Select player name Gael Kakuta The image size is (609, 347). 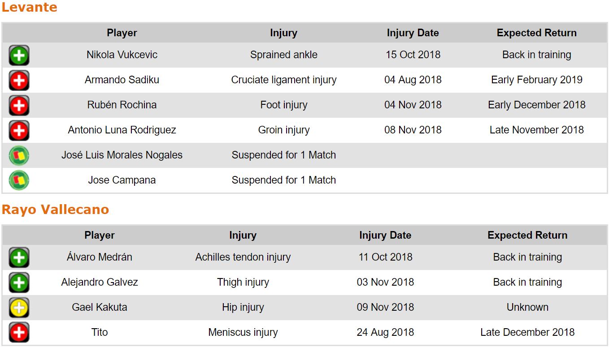(x=100, y=308)
